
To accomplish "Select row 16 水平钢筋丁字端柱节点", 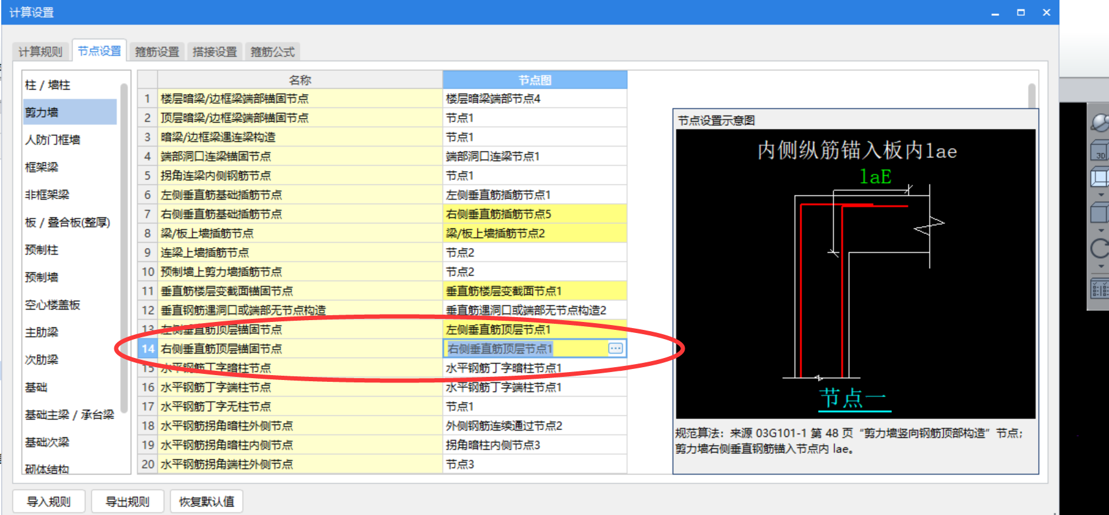I will point(300,387).
